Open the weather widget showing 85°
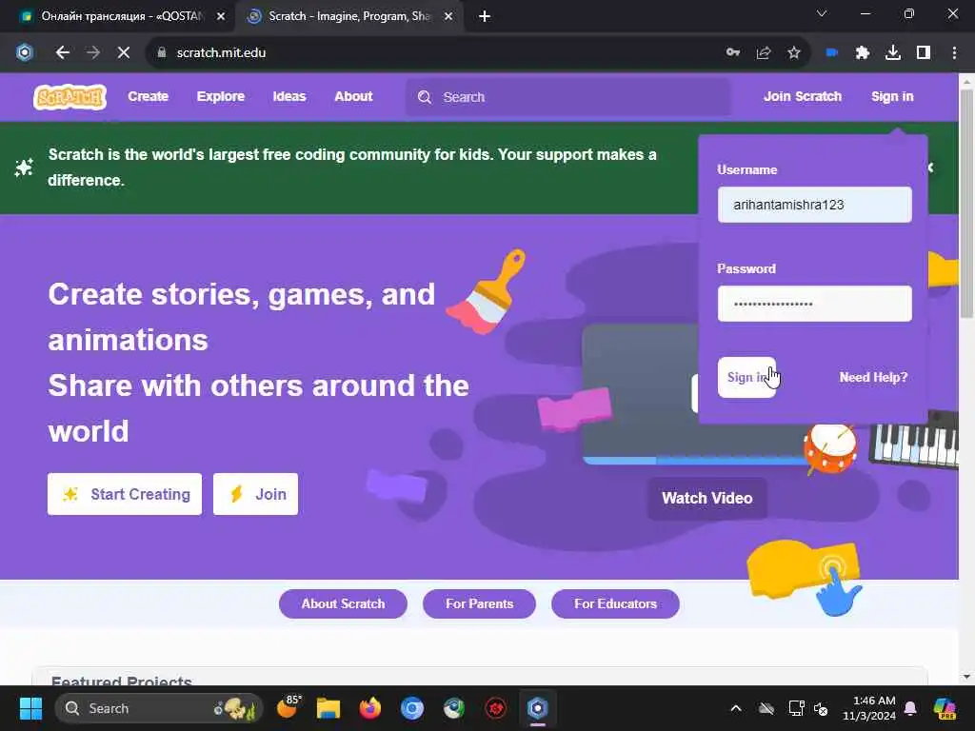Image resolution: width=975 pixels, height=731 pixels. (x=288, y=707)
